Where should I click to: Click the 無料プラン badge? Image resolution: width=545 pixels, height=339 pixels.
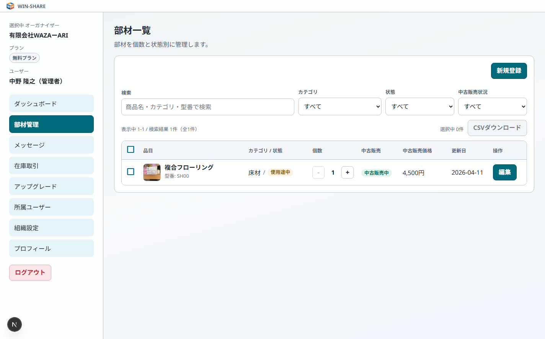pyautogui.click(x=24, y=58)
